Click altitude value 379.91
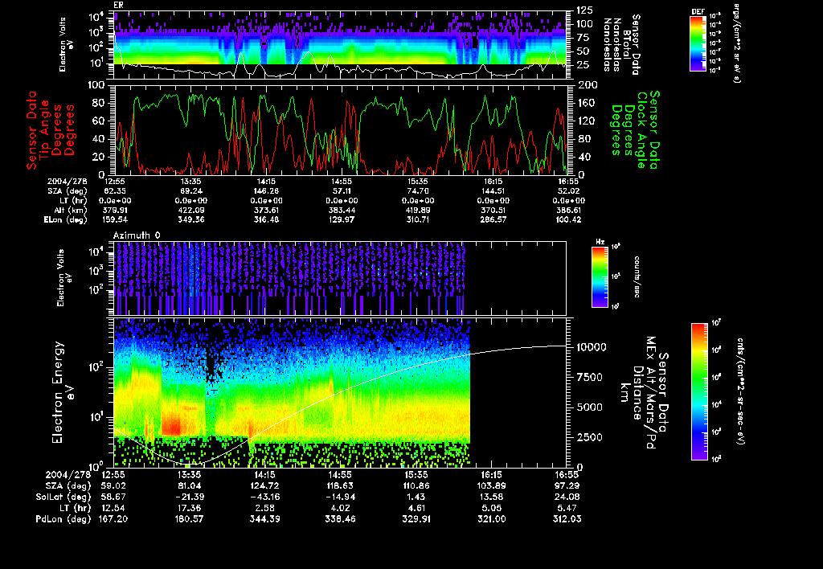The image size is (823, 569). [x=115, y=211]
